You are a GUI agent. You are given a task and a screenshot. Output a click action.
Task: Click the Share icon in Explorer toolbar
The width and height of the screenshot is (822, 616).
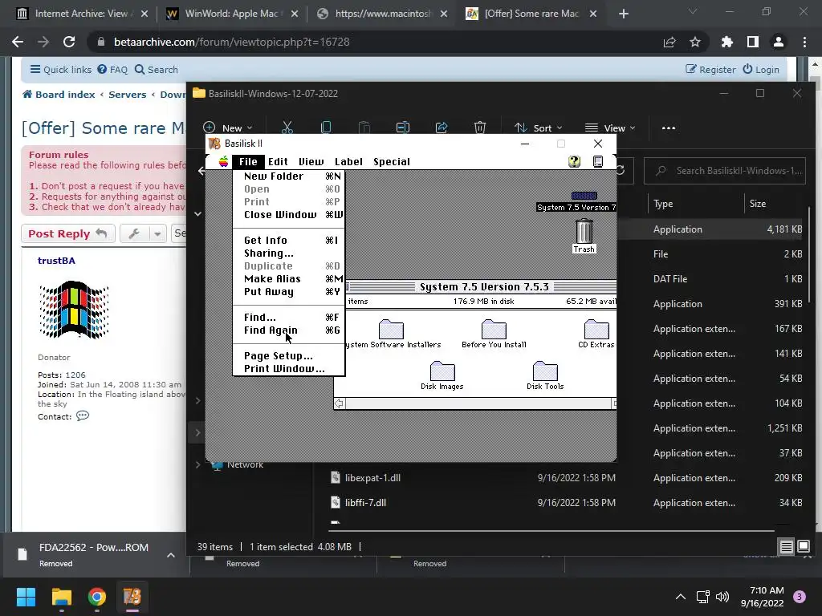[x=442, y=128]
